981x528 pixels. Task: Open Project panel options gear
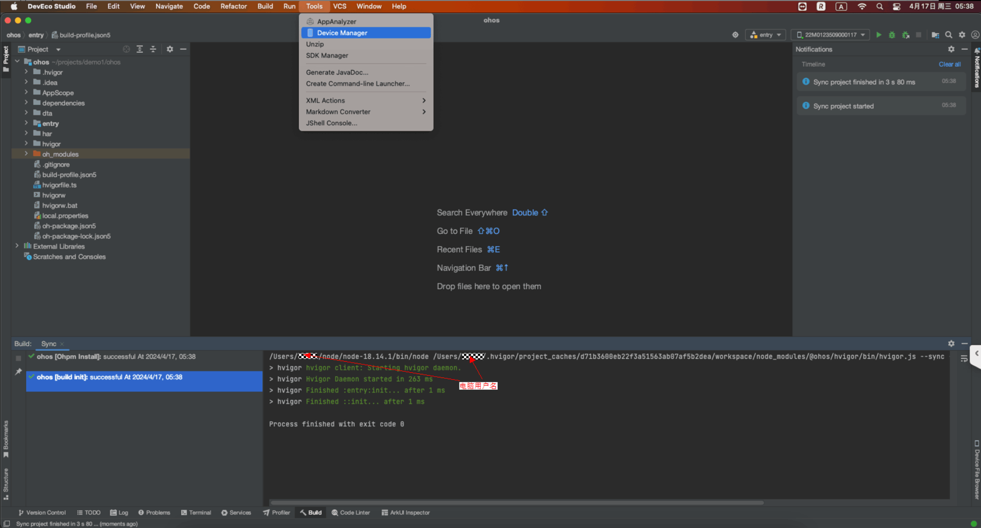170,49
